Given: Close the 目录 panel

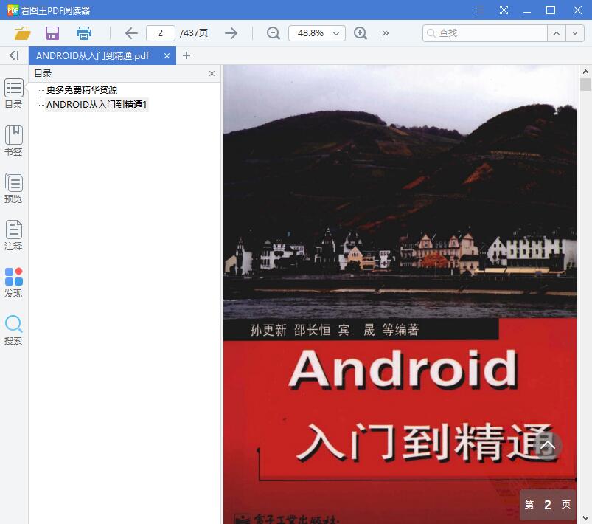Looking at the screenshot, I should 212,73.
